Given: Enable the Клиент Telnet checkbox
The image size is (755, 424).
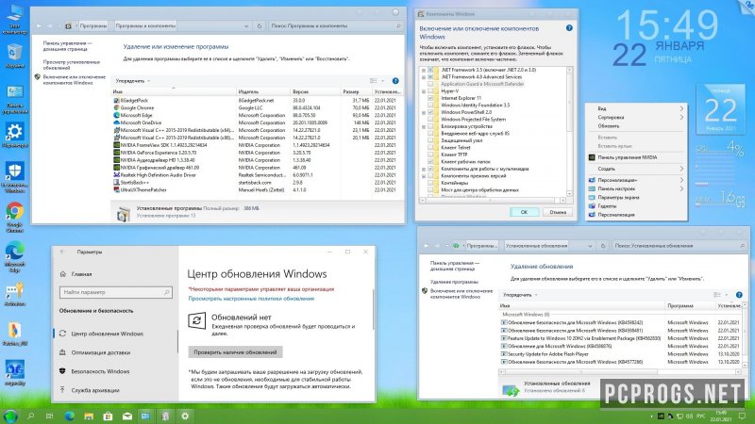Looking at the screenshot, I should coord(431,148).
